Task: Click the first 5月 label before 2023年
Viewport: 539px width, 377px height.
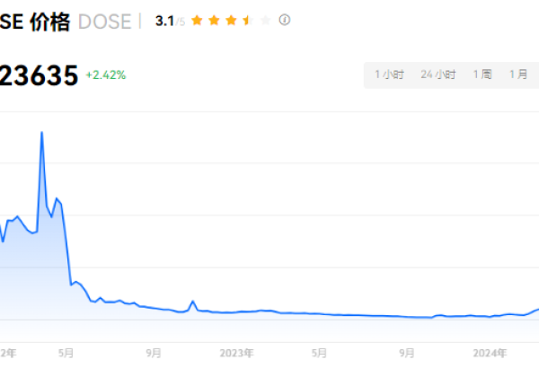Action: click(66, 353)
